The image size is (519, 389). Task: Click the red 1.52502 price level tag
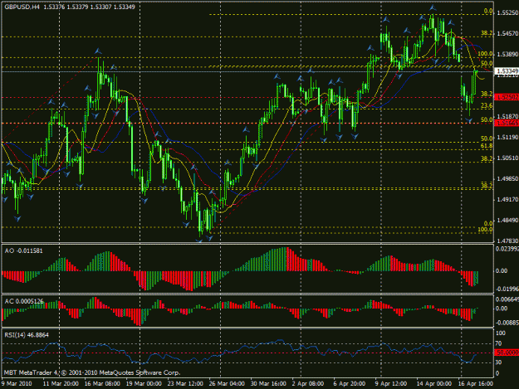pyautogui.click(x=507, y=97)
